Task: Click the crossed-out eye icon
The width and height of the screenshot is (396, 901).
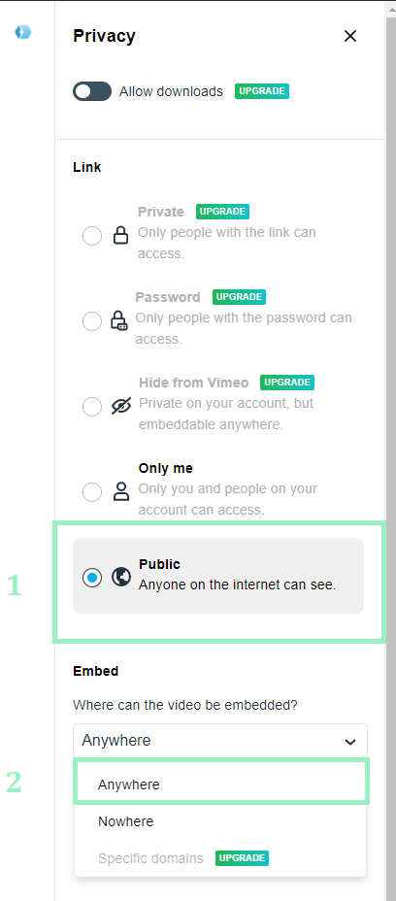Action: [x=121, y=406]
